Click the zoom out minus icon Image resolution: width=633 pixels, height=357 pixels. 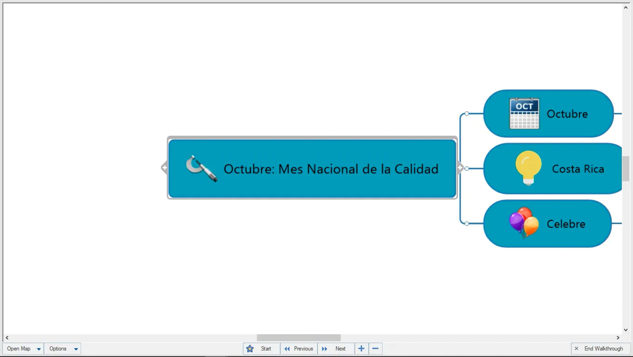tap(375, 349)
